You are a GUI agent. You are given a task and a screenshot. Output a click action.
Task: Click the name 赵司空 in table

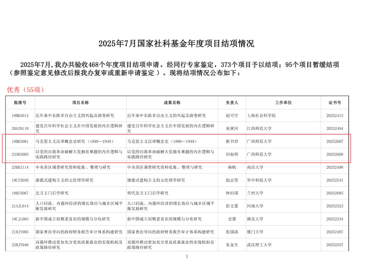click(x=232, y=115)
